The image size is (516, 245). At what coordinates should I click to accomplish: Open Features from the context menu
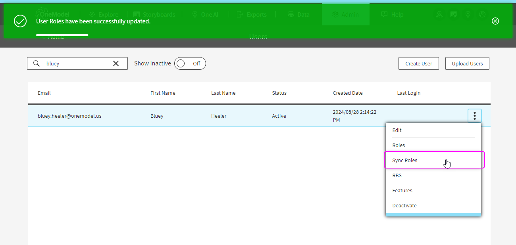[x=433, y=191]
